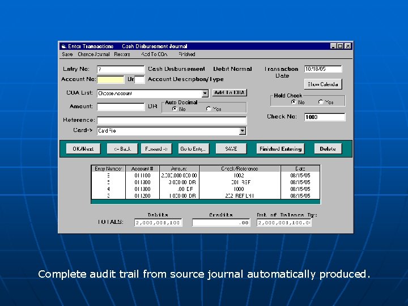Click the SAVE button
The width and height of the screenshot is (408, 306).
[231, 149]
